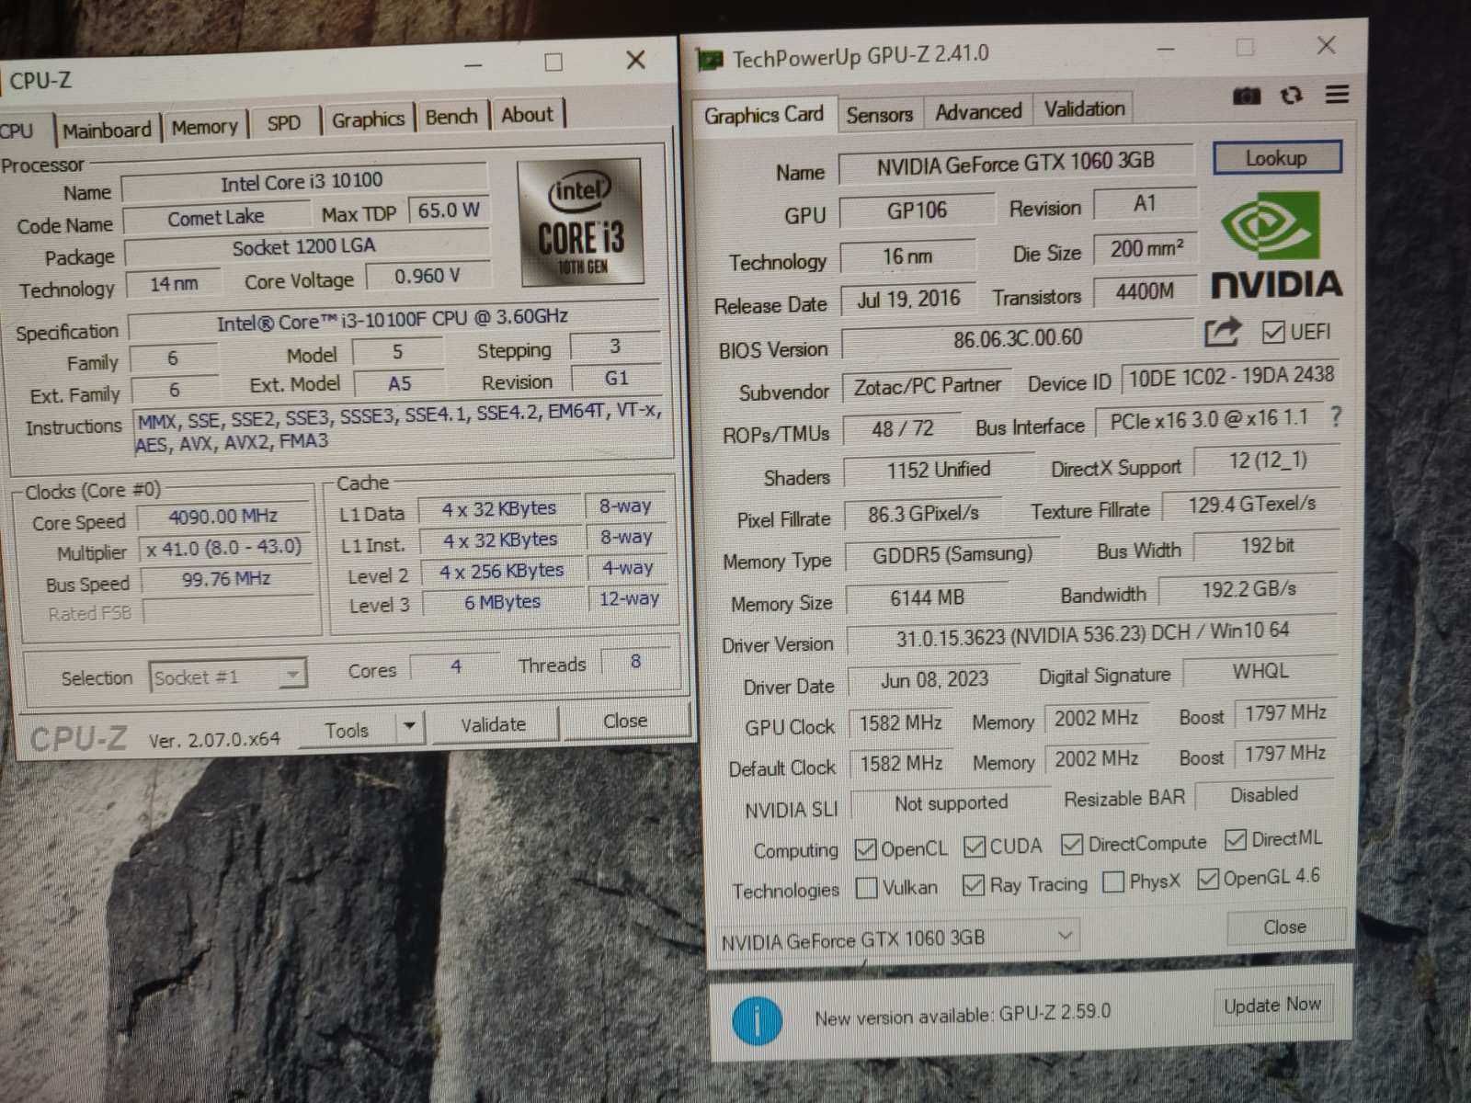Click the NVIDIA logo in GPU-Z
Image resolution: width=1471 pixels, height=1103 pixels.
(x=1276, y=244)
